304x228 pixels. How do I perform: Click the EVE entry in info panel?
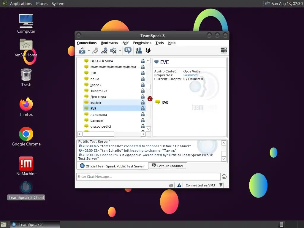[x=162, y=102]
